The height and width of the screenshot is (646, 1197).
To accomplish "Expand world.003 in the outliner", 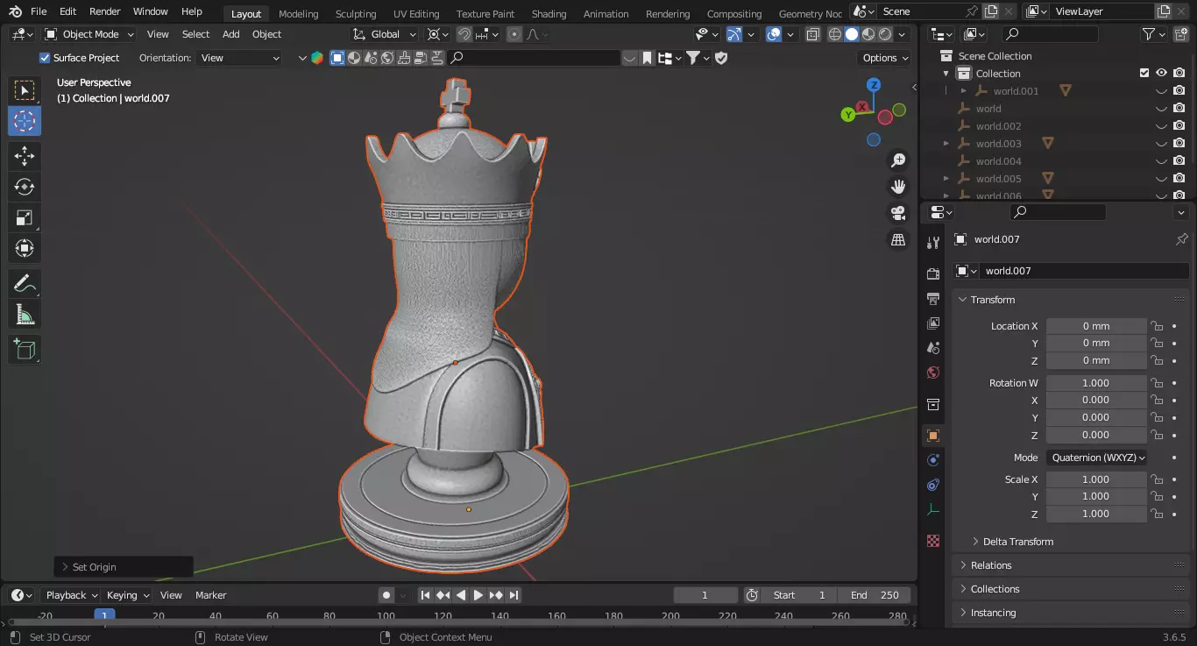I will 946,144.
